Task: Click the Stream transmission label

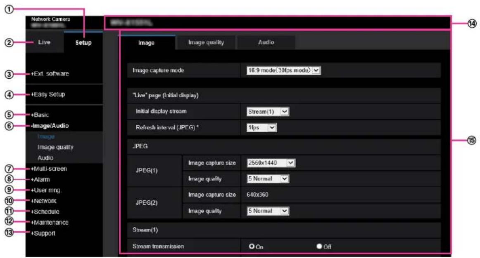Action: pyautogui.click(x=158, y=246)
